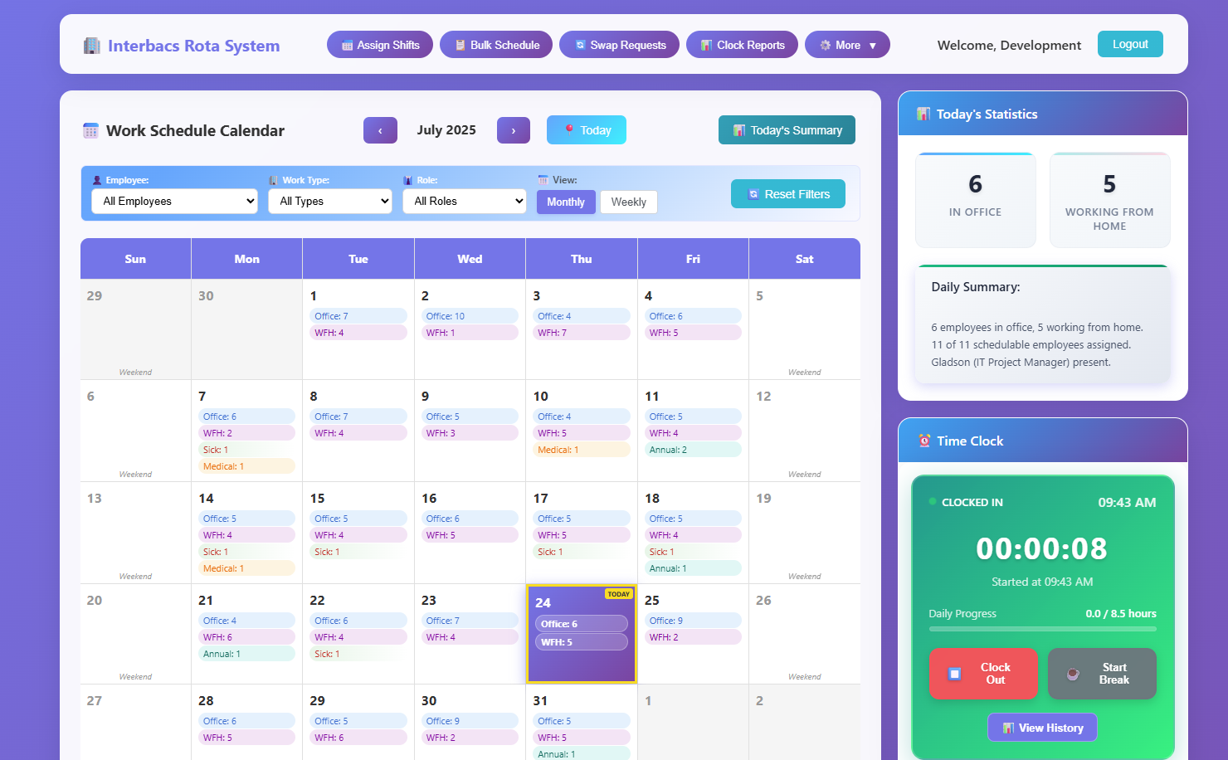This screenshot has width=1228, height=760.
Task: Click the building icon beside Work Type label
Action: pos(274,180)
